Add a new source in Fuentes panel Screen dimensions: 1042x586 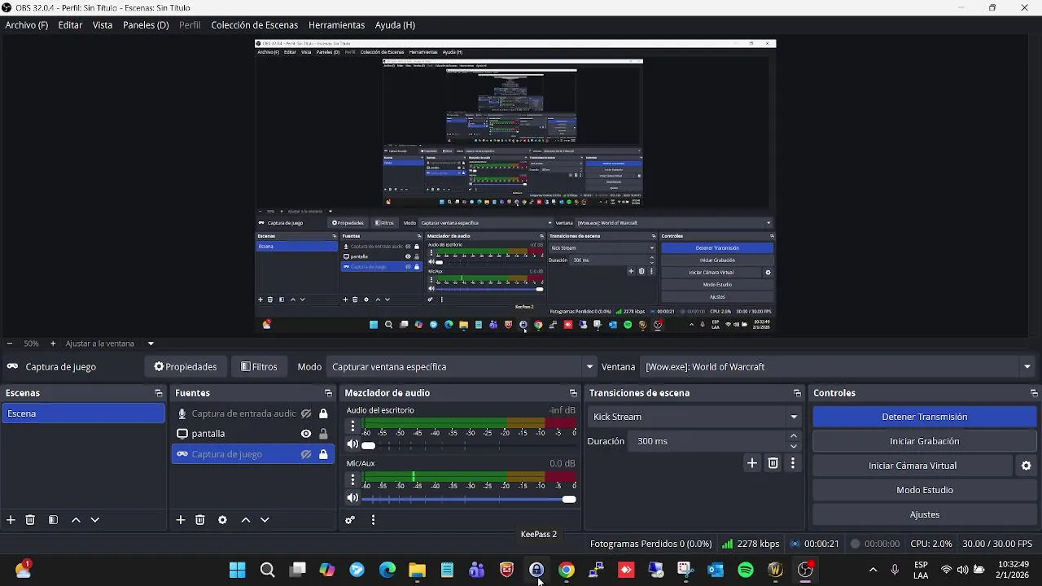click(181, 520)
